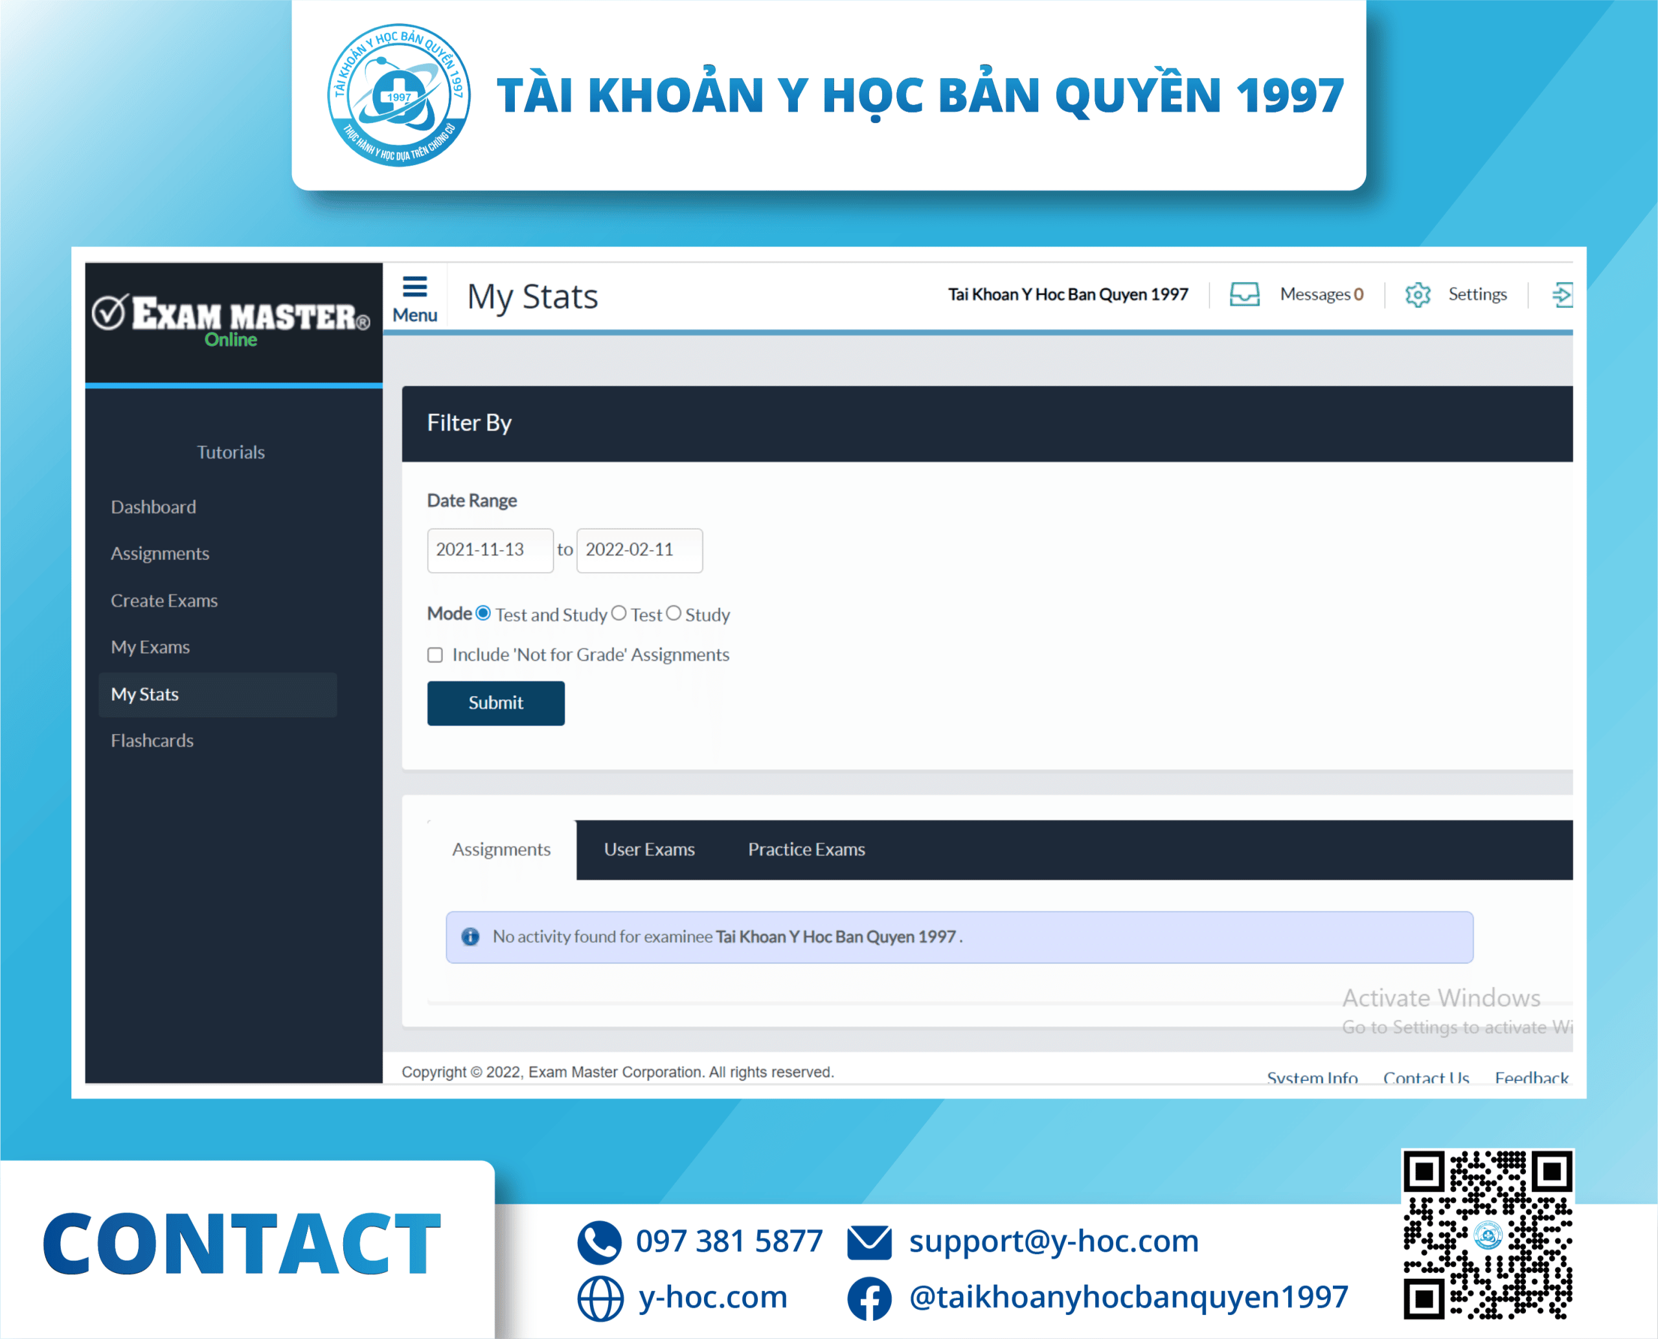Switch to the Practice Exams tab
The height and width of the screenshot is (1339, 1658).
(806, 850)
